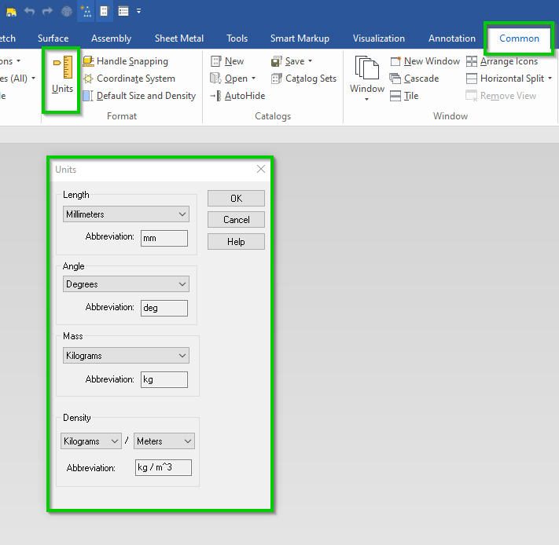Cascade the open windows

pyautogui.click(x=414, y=79)
